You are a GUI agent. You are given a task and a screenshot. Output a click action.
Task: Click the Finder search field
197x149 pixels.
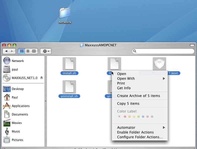[x=163, y=51]
